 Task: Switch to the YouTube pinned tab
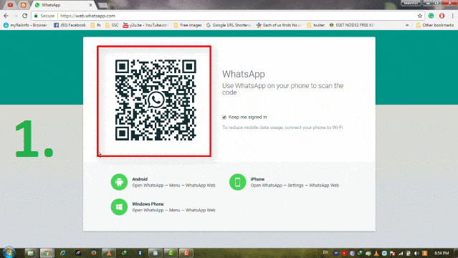[x=10, y=5]
